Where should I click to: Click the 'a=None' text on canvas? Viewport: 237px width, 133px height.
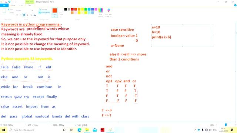tap(117, 45)
